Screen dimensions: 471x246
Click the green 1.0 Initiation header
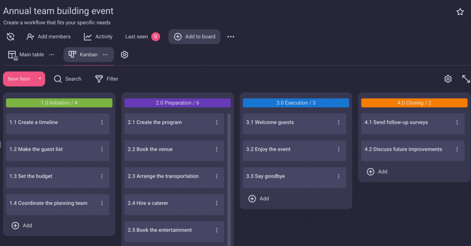59,103
